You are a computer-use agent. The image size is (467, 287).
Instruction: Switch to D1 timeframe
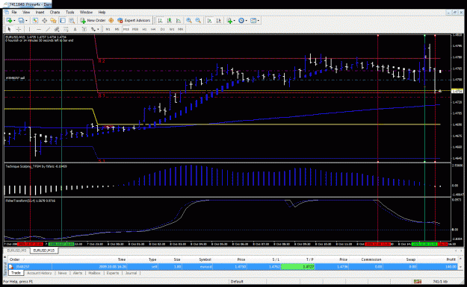163,29
